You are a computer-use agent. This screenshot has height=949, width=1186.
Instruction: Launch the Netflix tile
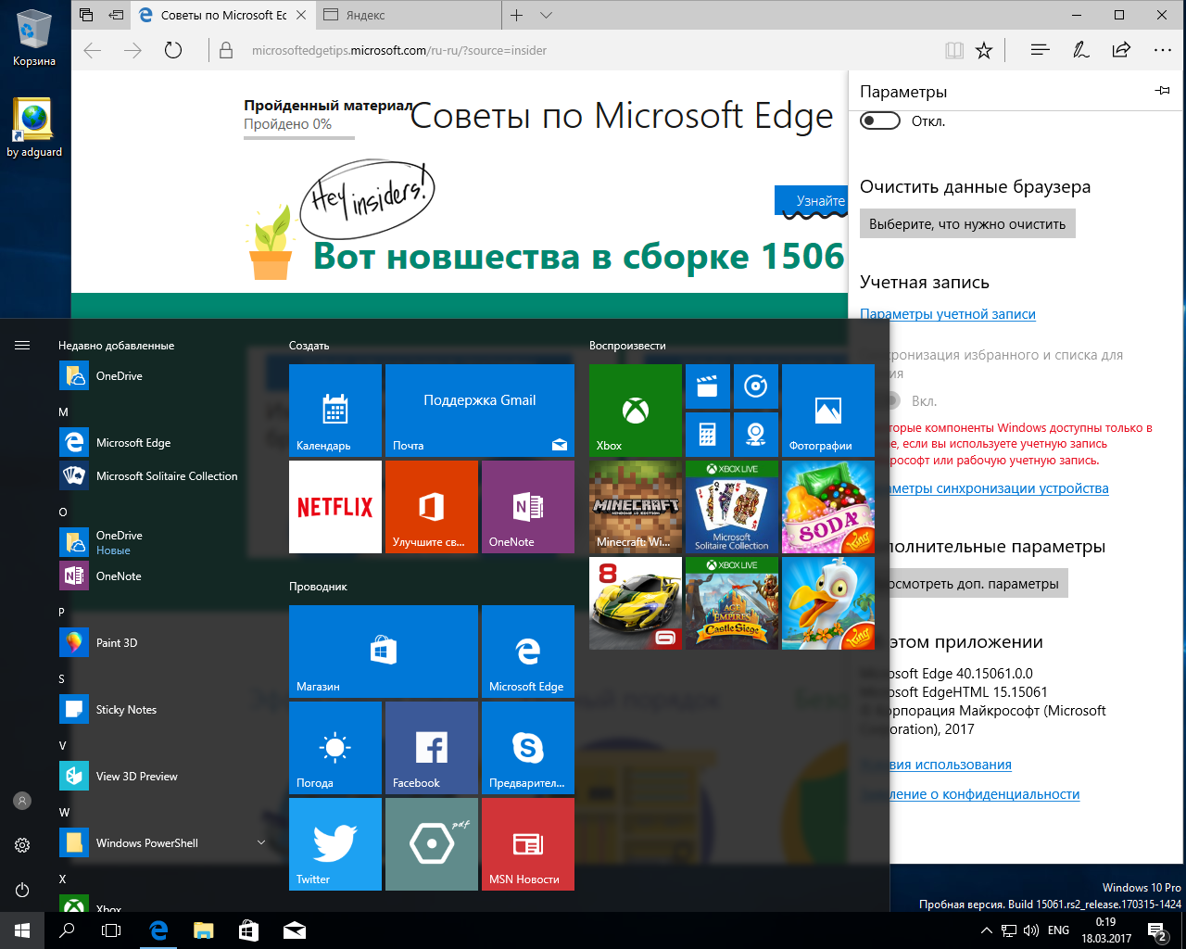(335, 507)
